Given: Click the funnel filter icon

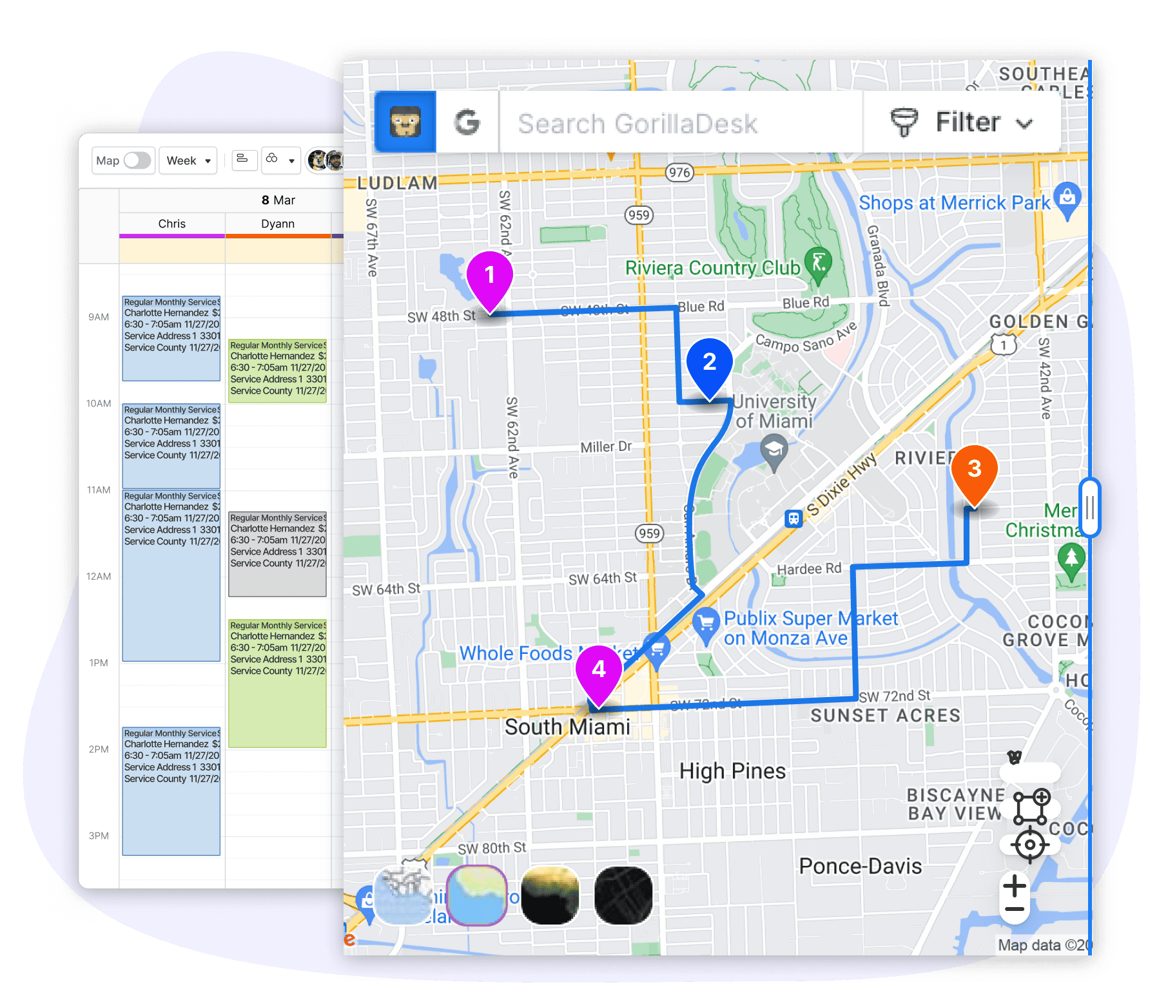Looking at the screenshot, I should pos(904,122).
